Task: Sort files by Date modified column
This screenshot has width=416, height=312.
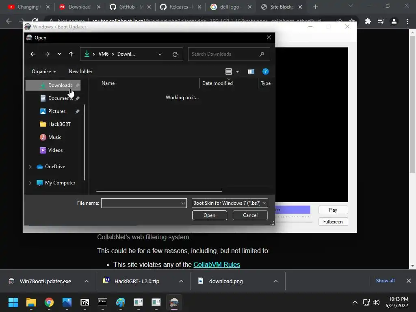Action: click(217, 83)
